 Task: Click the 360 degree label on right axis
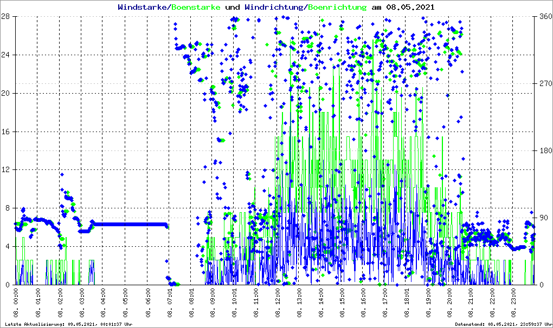[x=544, y=17]
